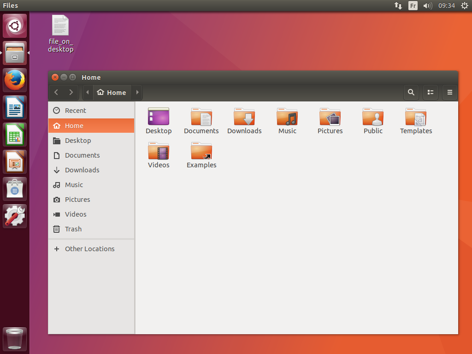Go to Downloads in the sidebar
The image size is (472, 354).
(91, 170)
